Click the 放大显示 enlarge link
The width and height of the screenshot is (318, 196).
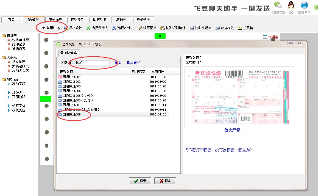coord(232,130)
